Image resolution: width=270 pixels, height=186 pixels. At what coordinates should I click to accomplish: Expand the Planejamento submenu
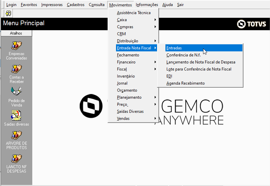137,97
